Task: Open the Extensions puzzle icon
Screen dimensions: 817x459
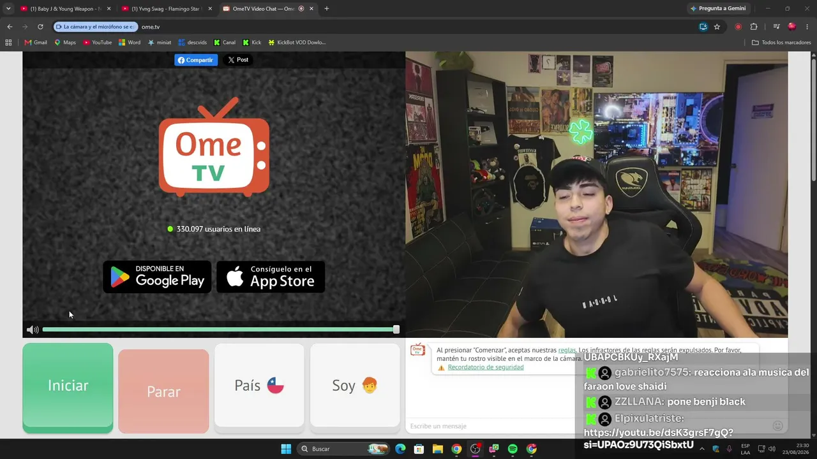Action: coord(754,27)
